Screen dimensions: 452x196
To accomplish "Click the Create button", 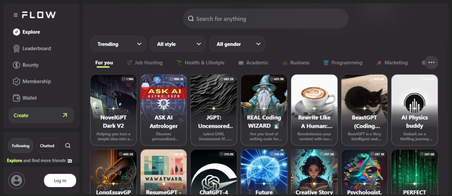I will coord(41,115).
